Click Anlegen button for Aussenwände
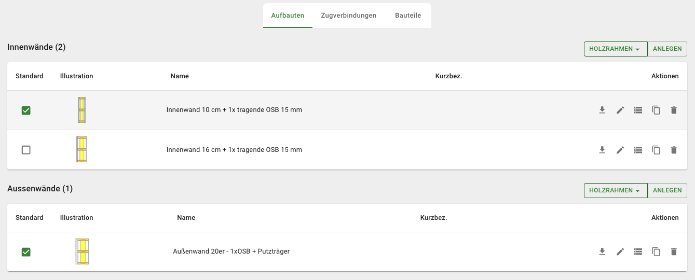The image size is (695, 280). pyautogui.click(x=667, y=190)
